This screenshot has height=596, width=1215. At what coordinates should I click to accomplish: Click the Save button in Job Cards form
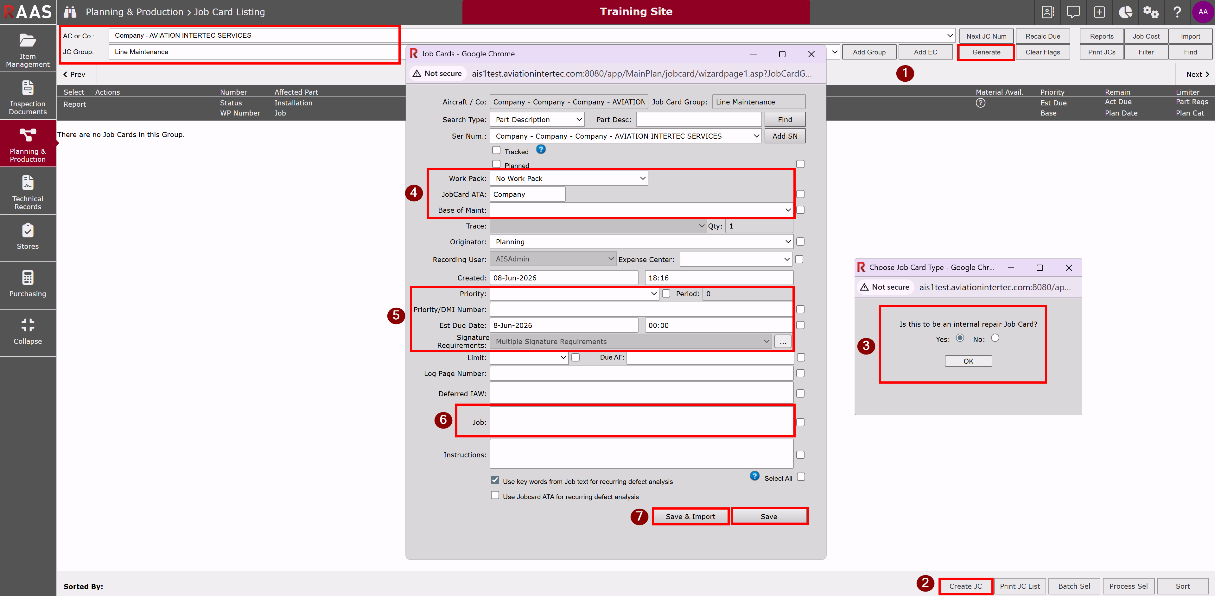pyautogui.click(x=769, y=516)
